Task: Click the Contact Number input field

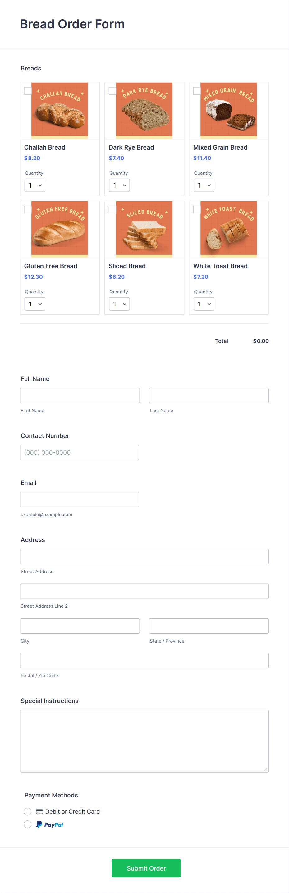Action: [x=80, y=452]
